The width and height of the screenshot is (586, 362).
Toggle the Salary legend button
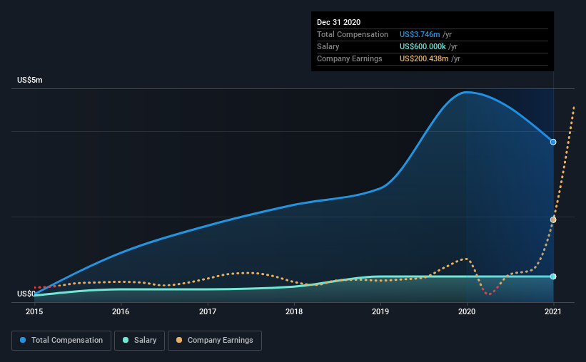139,341
